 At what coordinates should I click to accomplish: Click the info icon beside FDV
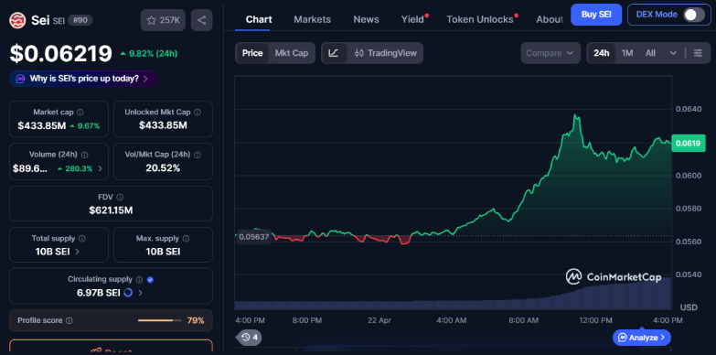click(120, 198)
